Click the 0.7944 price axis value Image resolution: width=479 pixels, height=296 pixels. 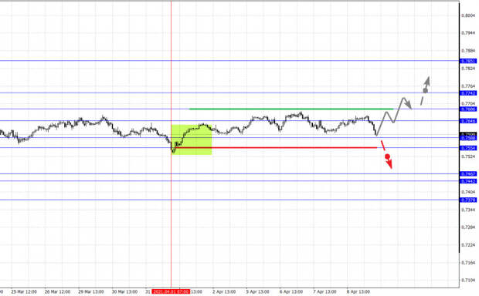click(x=468, y=32)
